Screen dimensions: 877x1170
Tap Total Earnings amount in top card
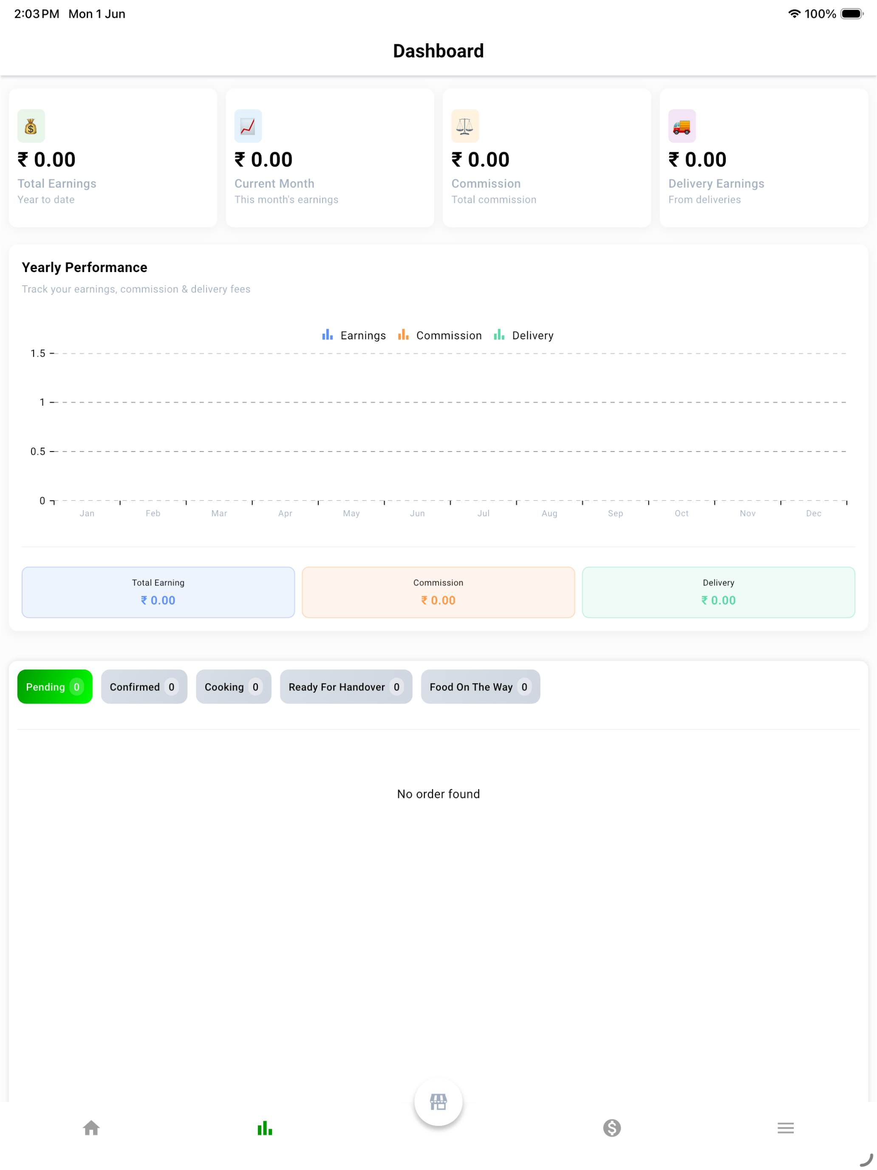point(46,160)
